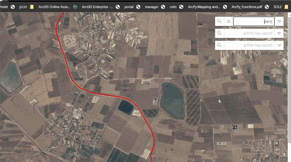Open the שעות bookmark
291x162 pixels.
[7, 7]
